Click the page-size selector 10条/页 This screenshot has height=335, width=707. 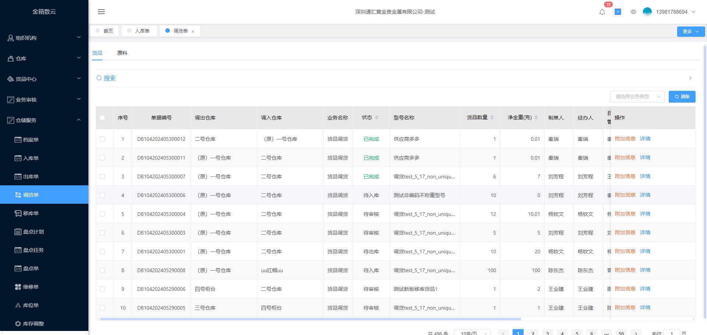coord(472,332)
